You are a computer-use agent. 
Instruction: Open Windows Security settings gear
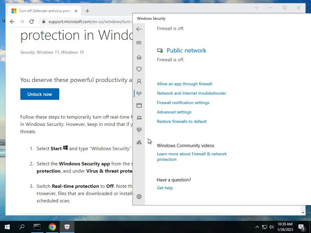point(139,197)
